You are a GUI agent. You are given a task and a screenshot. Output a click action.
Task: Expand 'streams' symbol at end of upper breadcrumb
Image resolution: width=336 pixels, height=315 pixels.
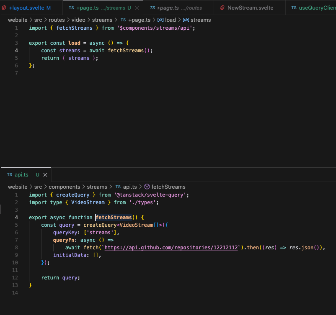click(x=200, y=20)
